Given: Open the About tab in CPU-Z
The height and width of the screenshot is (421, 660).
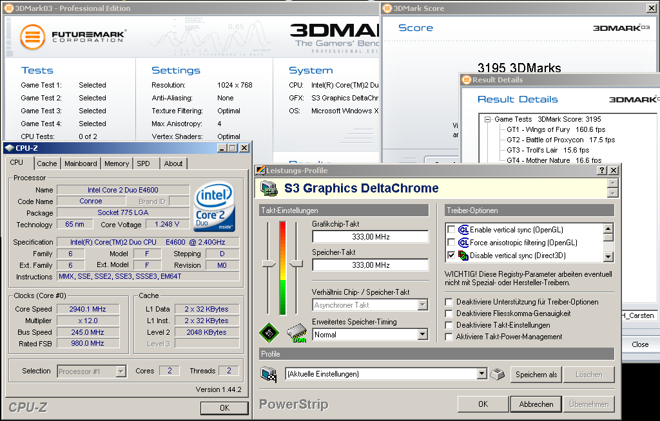Looking at the screenshot, I should click(x=173, y=164).
